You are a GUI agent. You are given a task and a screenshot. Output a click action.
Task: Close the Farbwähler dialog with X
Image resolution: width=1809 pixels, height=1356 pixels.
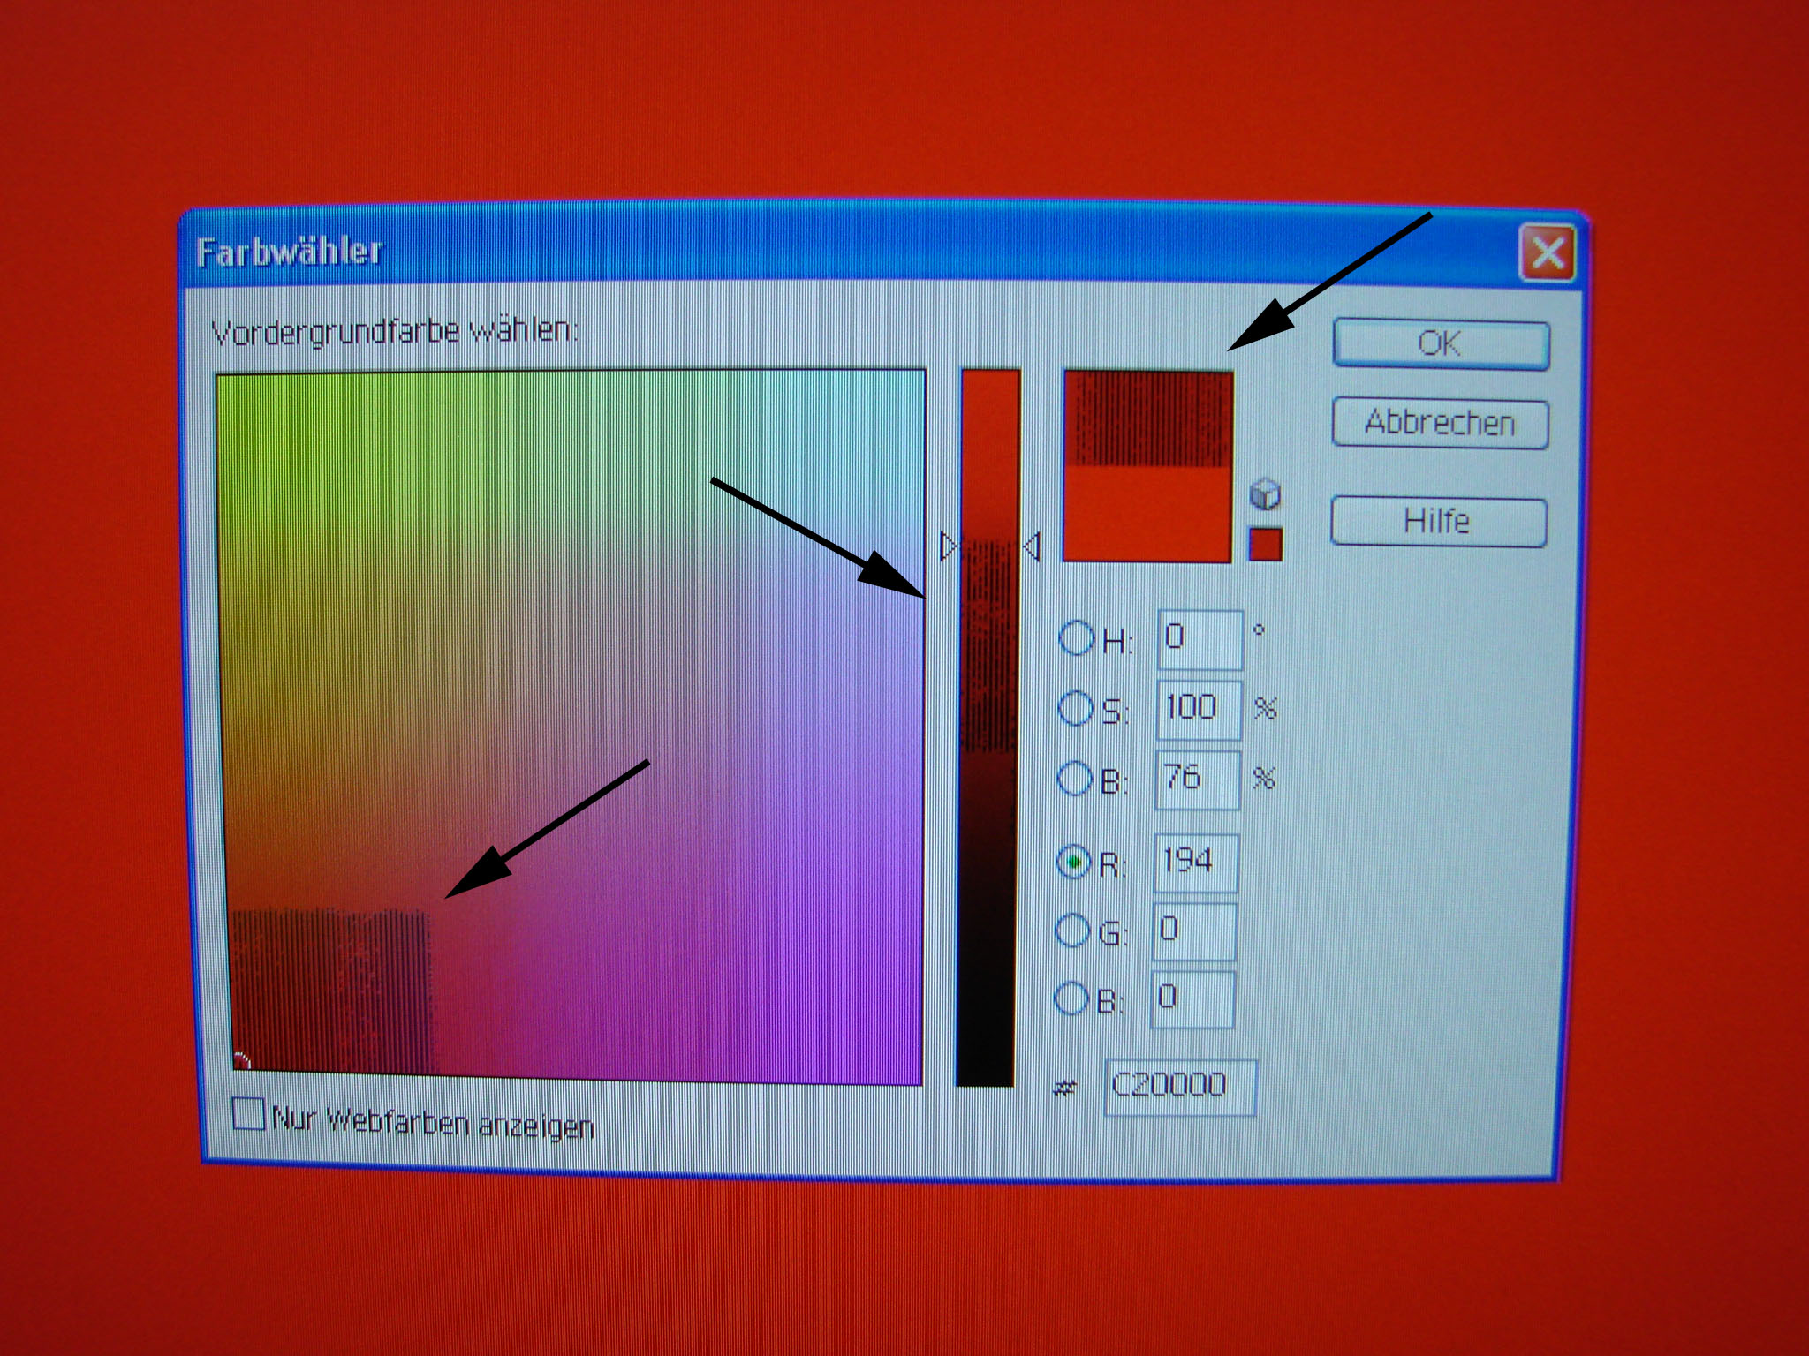tap(1547, 254)
